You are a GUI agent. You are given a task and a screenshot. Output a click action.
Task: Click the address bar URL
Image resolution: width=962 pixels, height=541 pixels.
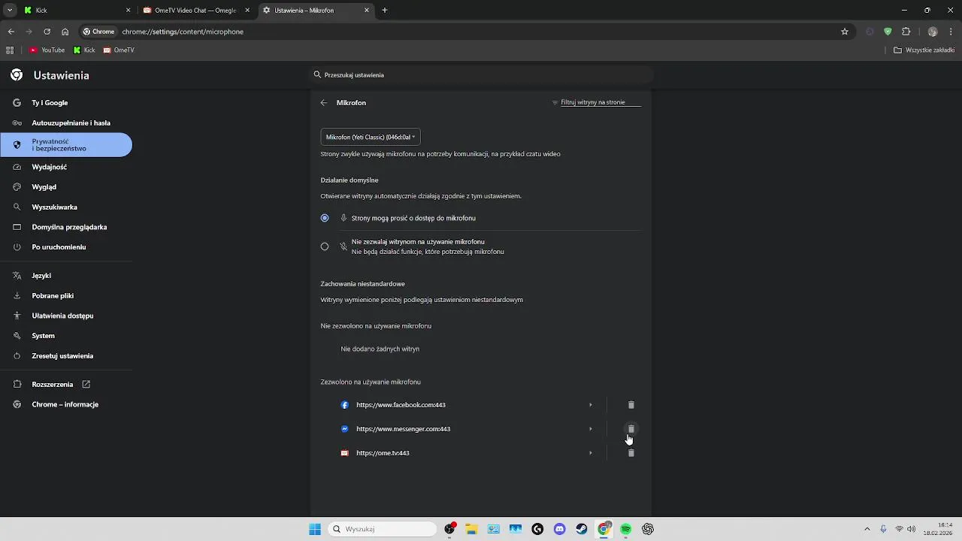pos(183,32)
